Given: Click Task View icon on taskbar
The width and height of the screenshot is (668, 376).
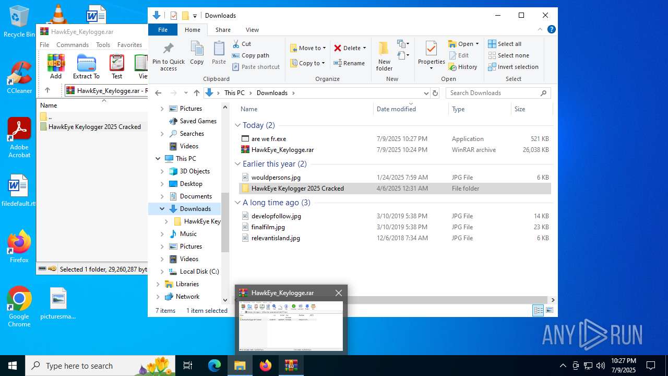Looking at the screenshot, I should click(188, 366).
